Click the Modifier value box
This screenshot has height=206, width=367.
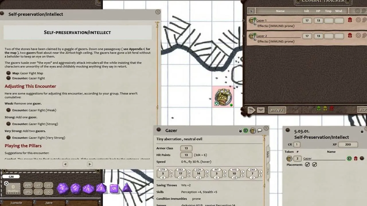13,188
